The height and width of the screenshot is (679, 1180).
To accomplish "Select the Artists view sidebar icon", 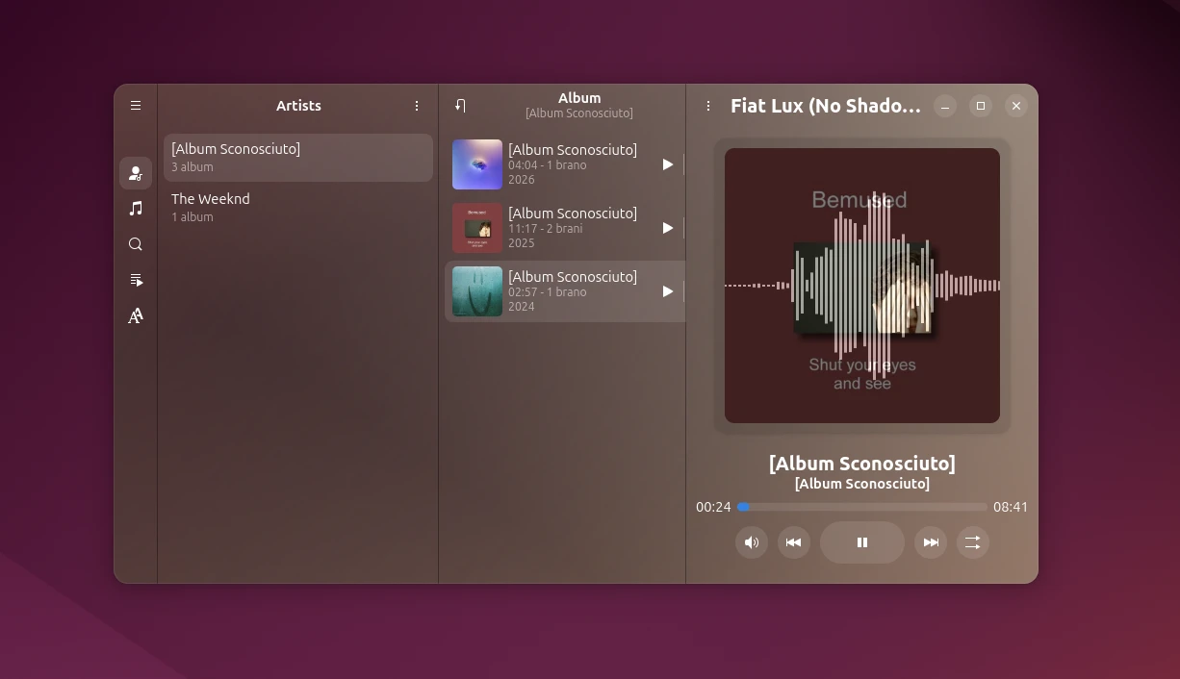I will pyautogui.click(x=136, y=173).
